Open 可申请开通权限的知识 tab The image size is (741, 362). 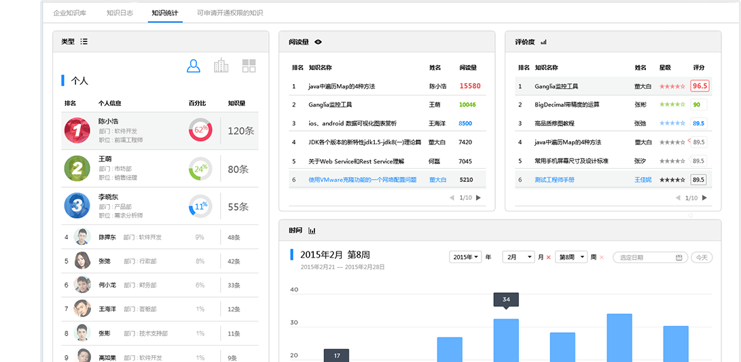230,13
